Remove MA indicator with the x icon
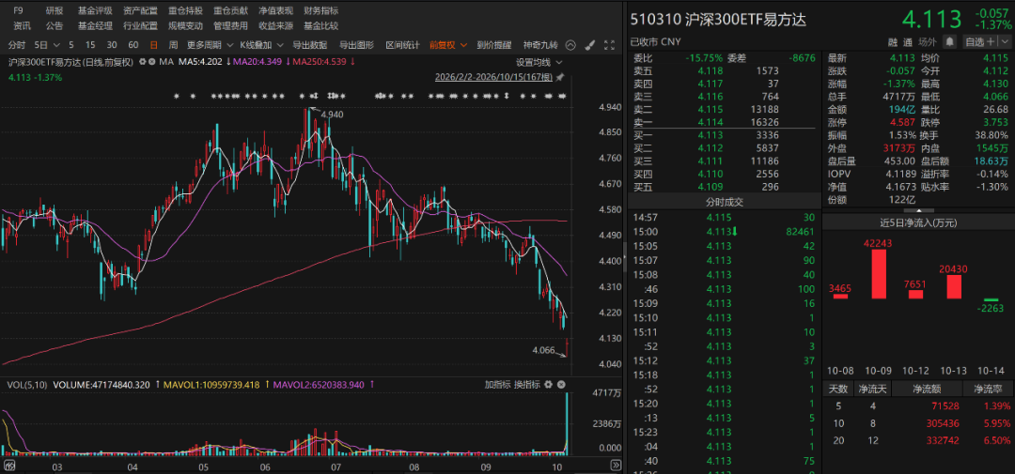Viewport: 1015px width, 474px height. click(x=151, y=63)
